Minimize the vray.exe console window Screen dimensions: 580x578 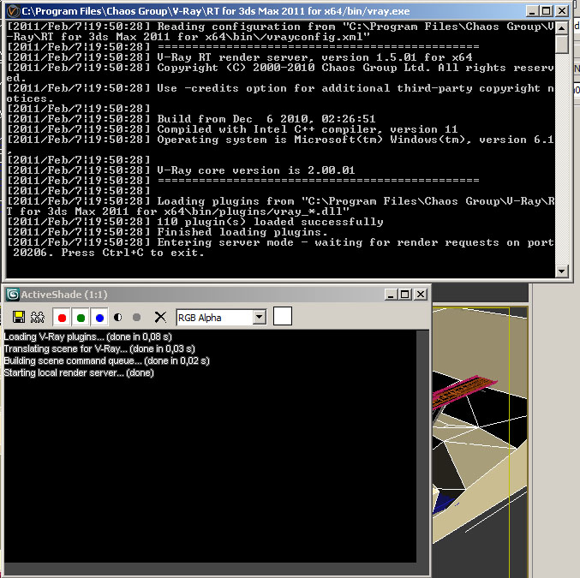click(x=531, y=11)
